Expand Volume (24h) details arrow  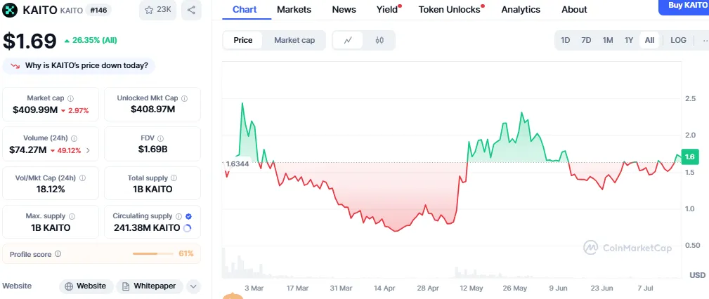(x=88, y=150)
